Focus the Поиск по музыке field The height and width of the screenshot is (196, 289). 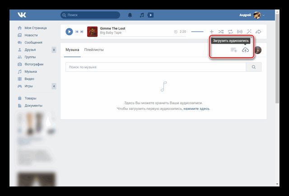[x=156, y=67]
